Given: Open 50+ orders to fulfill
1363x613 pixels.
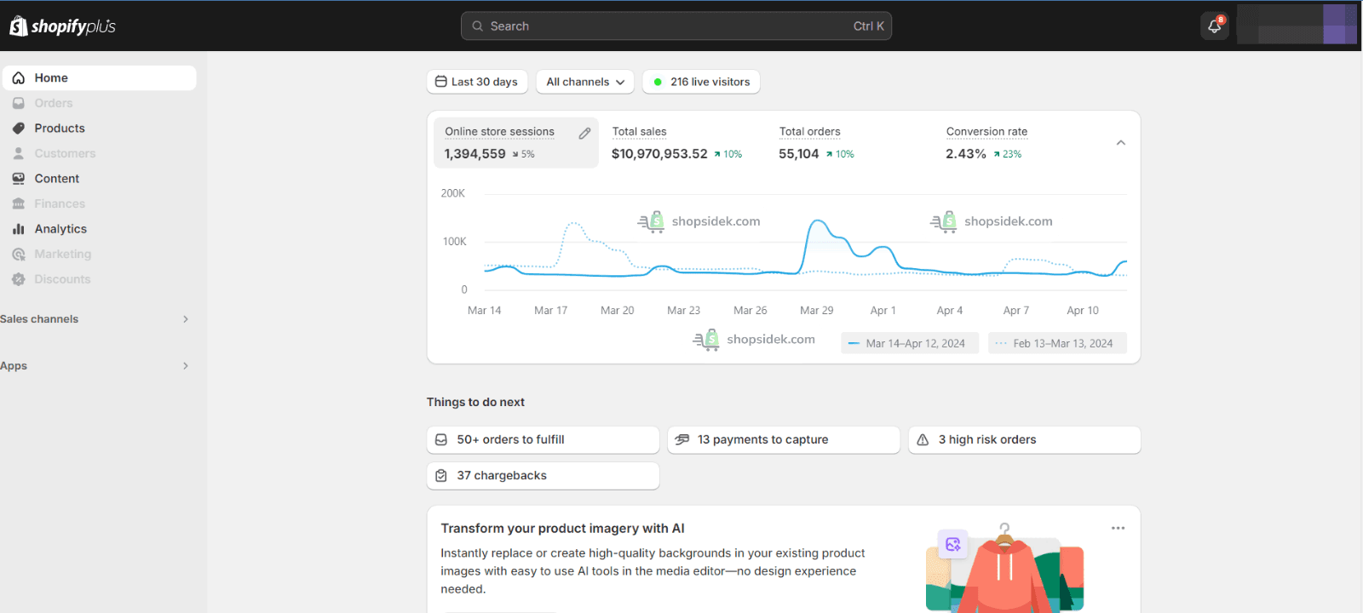Looking at the screenshot, I should tap(543, 440).
